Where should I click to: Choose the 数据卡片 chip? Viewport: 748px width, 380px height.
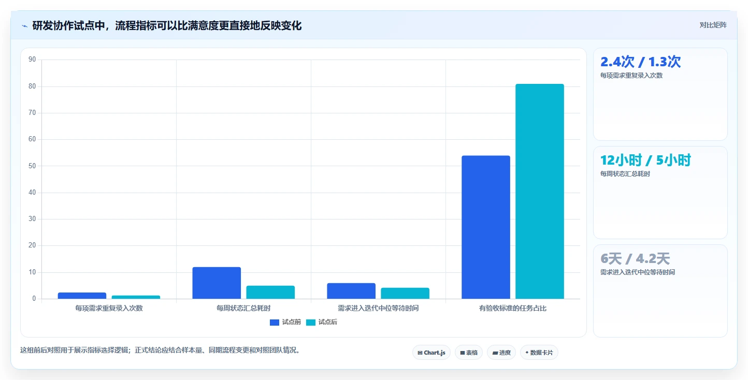coord(539,353)
